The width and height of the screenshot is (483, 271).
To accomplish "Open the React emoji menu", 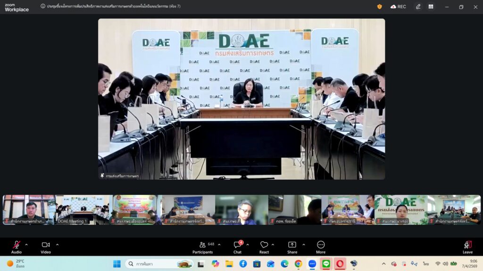I will point(264,247).
